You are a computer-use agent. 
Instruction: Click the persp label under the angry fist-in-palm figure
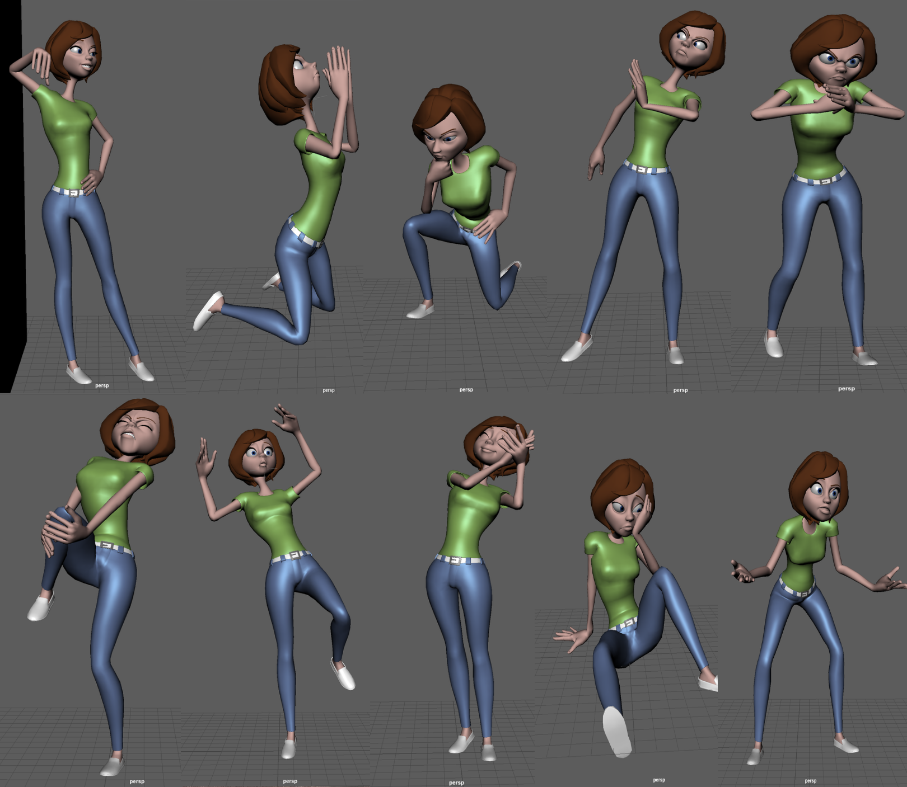point(847,389)
